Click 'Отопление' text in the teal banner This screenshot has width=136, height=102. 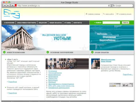click(109, 37)
